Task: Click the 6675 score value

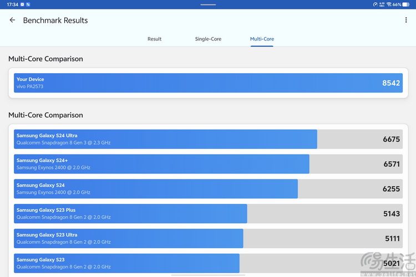Action: (391, 139)
